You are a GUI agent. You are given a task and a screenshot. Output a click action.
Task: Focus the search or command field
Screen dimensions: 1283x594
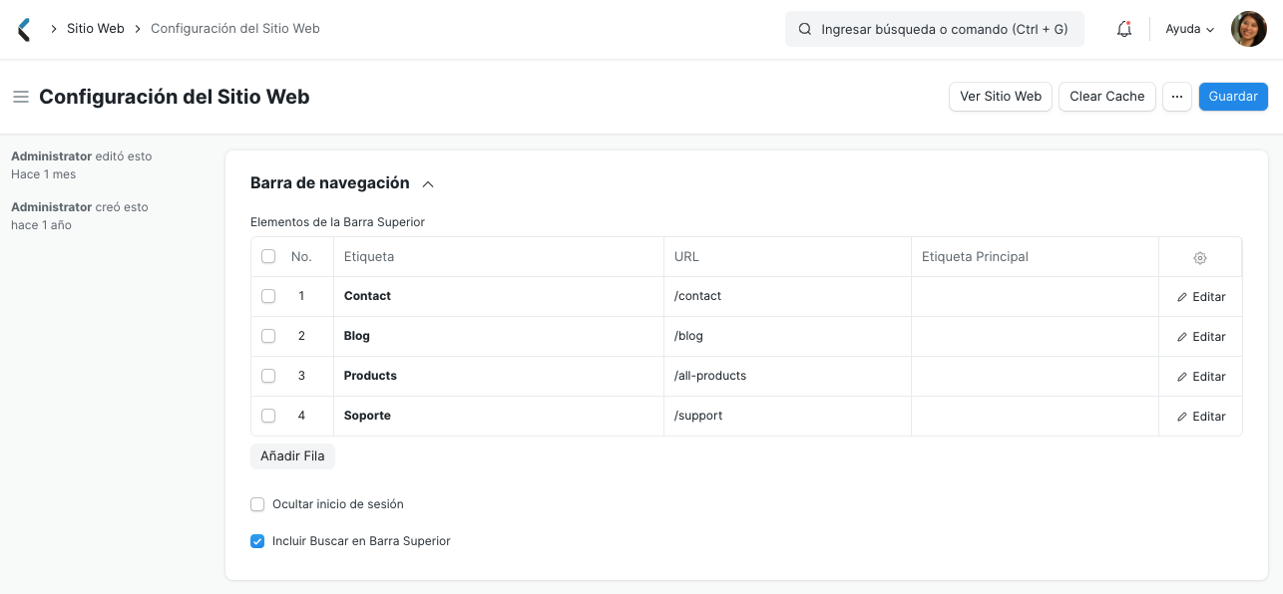944,30
